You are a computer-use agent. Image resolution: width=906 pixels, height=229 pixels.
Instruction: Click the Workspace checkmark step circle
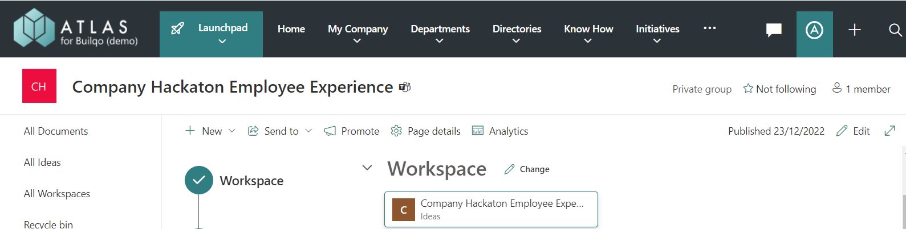click(199, 180)
